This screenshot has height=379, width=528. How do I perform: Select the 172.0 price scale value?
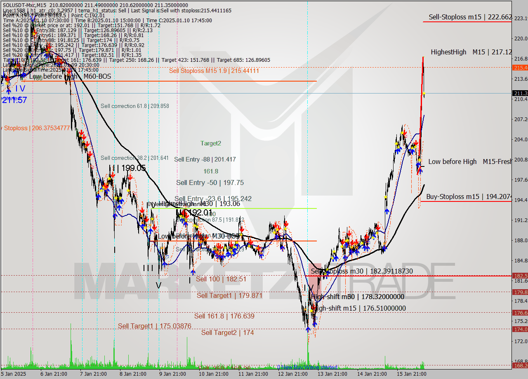click(520, 341)
